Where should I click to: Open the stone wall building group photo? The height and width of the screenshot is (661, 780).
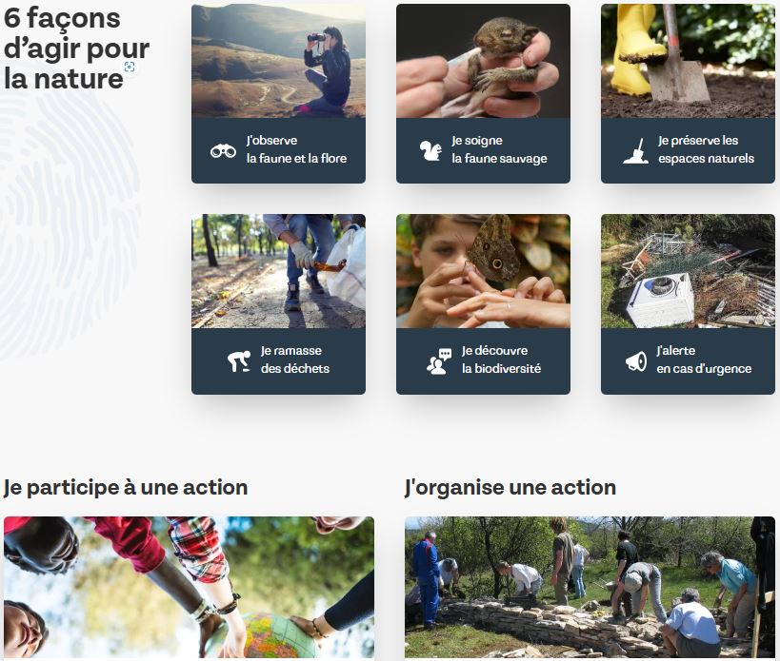click(590, 588)
